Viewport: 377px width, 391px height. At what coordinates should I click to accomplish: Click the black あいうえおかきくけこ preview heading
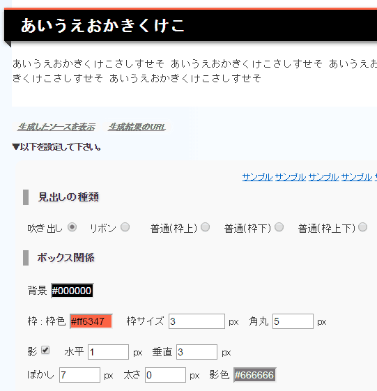[x=190, y=25]
